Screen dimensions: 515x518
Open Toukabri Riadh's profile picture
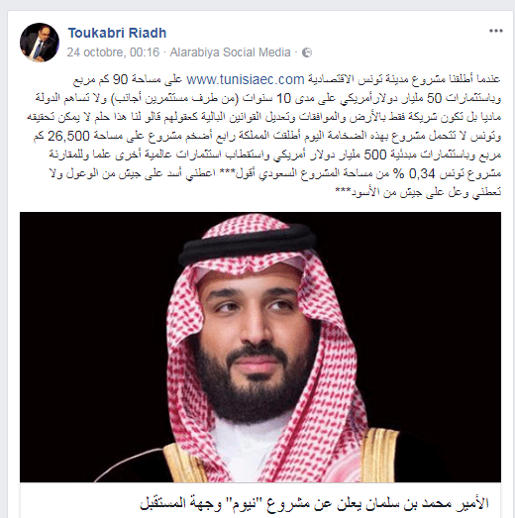(x=40, y=43)
